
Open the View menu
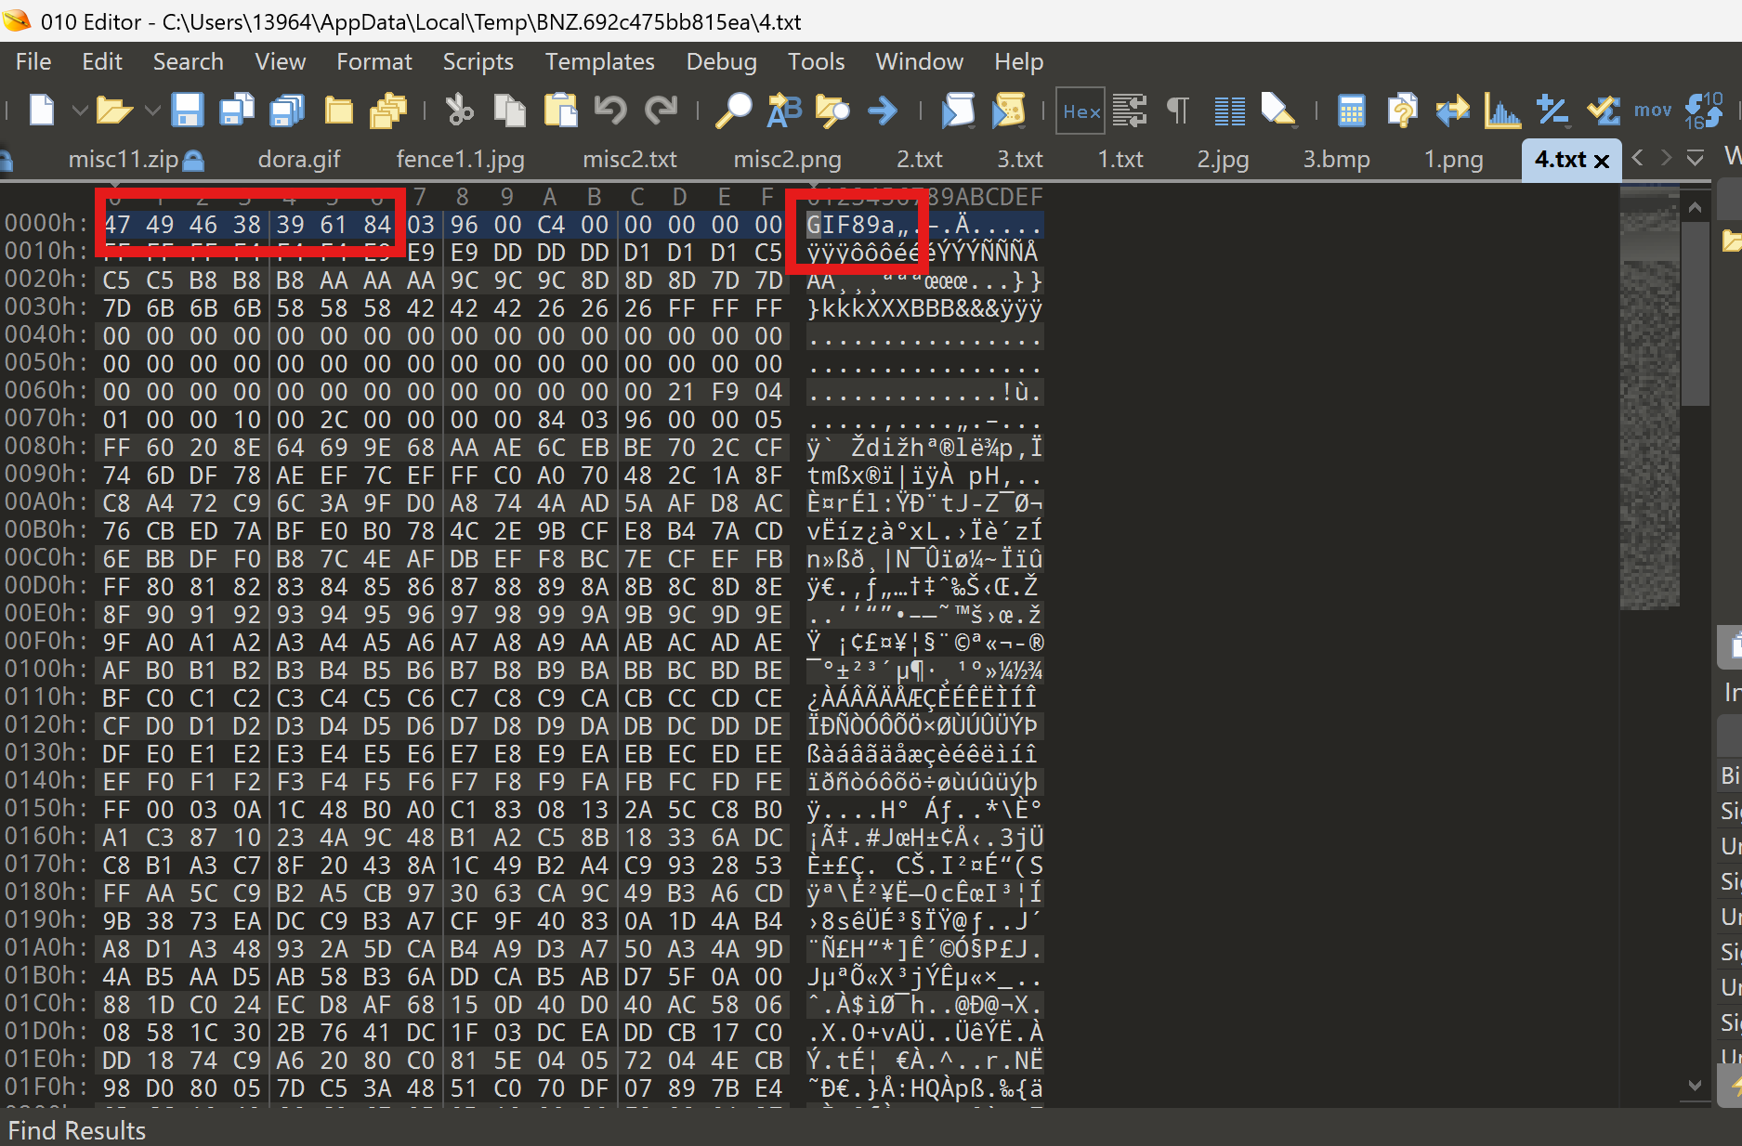281,62
